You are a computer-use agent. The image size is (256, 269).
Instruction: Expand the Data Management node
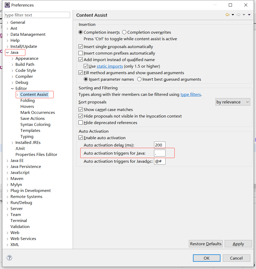coord(7,34)
